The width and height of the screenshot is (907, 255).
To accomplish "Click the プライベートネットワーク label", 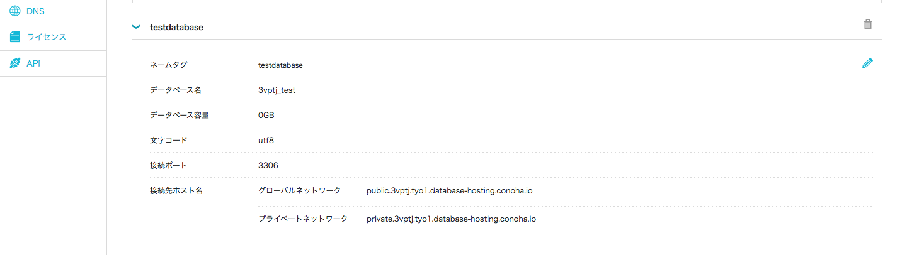I will point(303,219).
